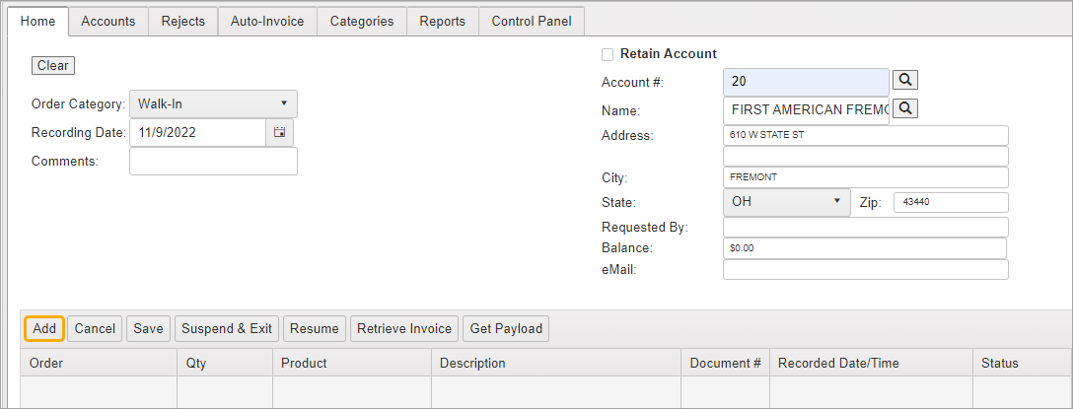
Task: Click the Requested By field
Action: tap(865, 228)
